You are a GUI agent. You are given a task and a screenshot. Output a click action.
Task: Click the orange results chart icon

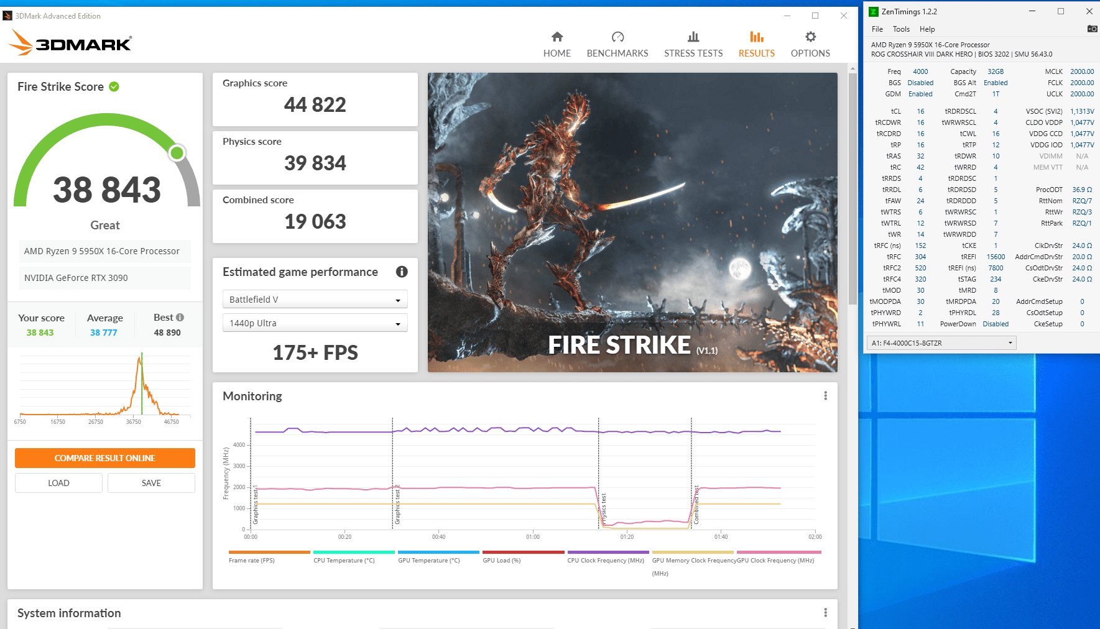pyautogui.click(x=757, y=37)
